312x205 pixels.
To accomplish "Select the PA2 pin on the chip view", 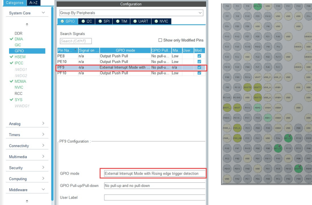I will pos(237,179).
